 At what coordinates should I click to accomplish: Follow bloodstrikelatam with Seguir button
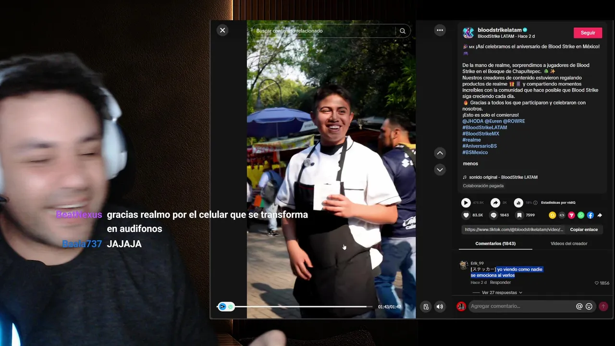(x=588, y=33)
